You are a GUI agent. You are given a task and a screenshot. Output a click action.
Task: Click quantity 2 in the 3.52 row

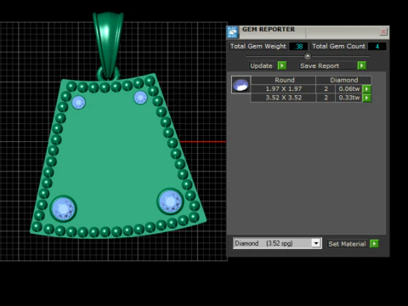(326, 98)
